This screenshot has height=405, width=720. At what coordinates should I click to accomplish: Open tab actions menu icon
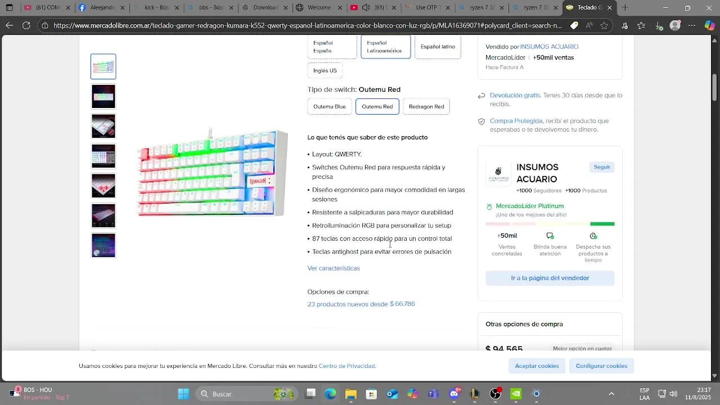click(x=9, y=8)
